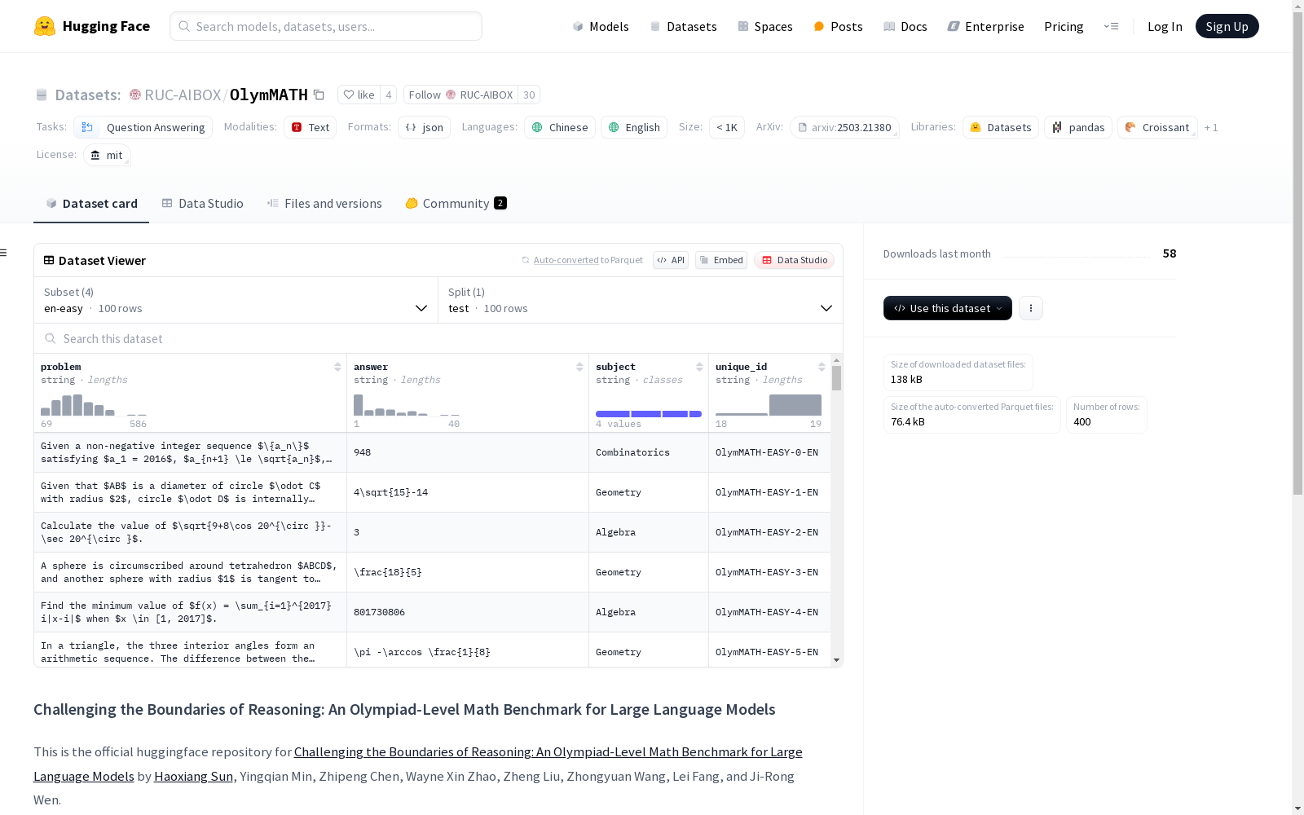Switch to Files and versions tab
Screen dimensions: 1304x815
tap(324, 204)
